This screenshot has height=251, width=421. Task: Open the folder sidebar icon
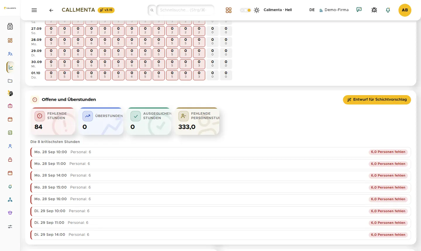point(10,81)
